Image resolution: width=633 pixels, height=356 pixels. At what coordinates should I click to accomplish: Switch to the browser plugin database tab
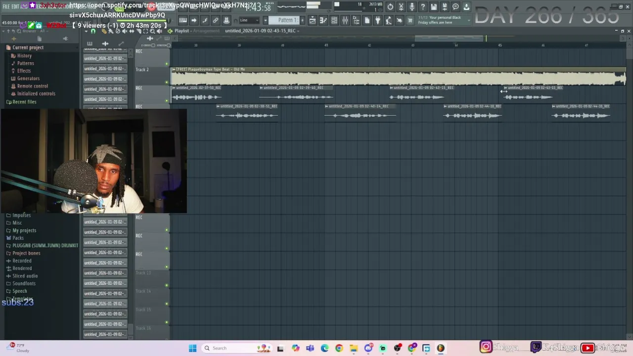(65, 39)
